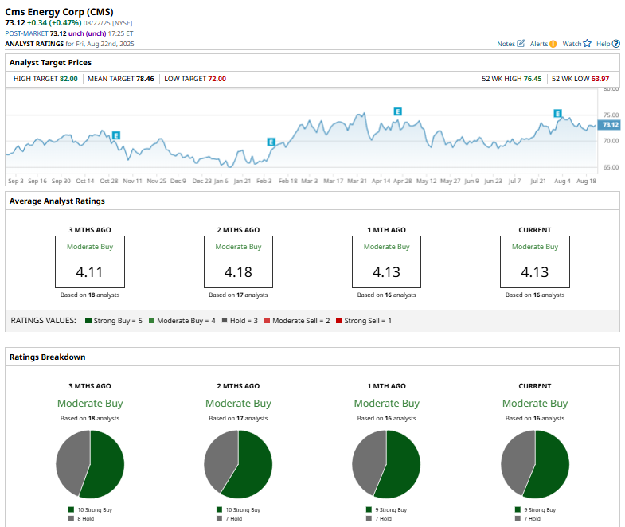Open the Notes edit icon
Screen dimensions: 625x527
coord(521,44)
